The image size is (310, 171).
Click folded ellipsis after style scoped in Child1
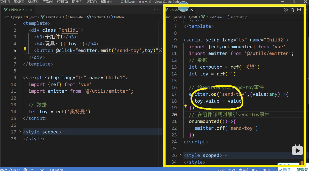65,132
